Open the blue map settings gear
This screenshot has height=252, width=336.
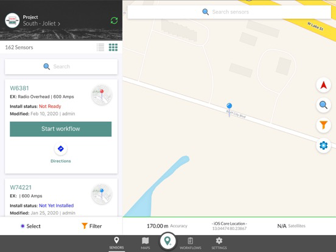pos(324,145)
